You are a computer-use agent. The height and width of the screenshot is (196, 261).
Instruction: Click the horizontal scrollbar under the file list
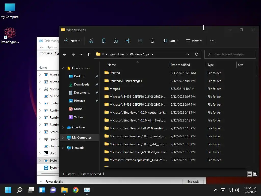pyautogui.click(x=175, y=169)
